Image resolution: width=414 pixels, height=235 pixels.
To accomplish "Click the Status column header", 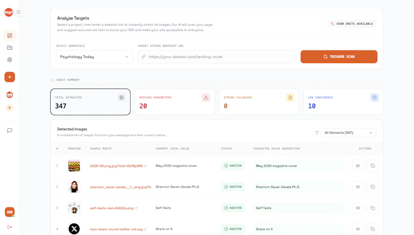I will 227,149.
